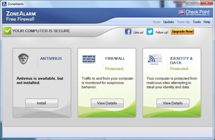Click YOUR COMPUTER IS SECURE status text

pyautogui.click(x=41, y=31)
